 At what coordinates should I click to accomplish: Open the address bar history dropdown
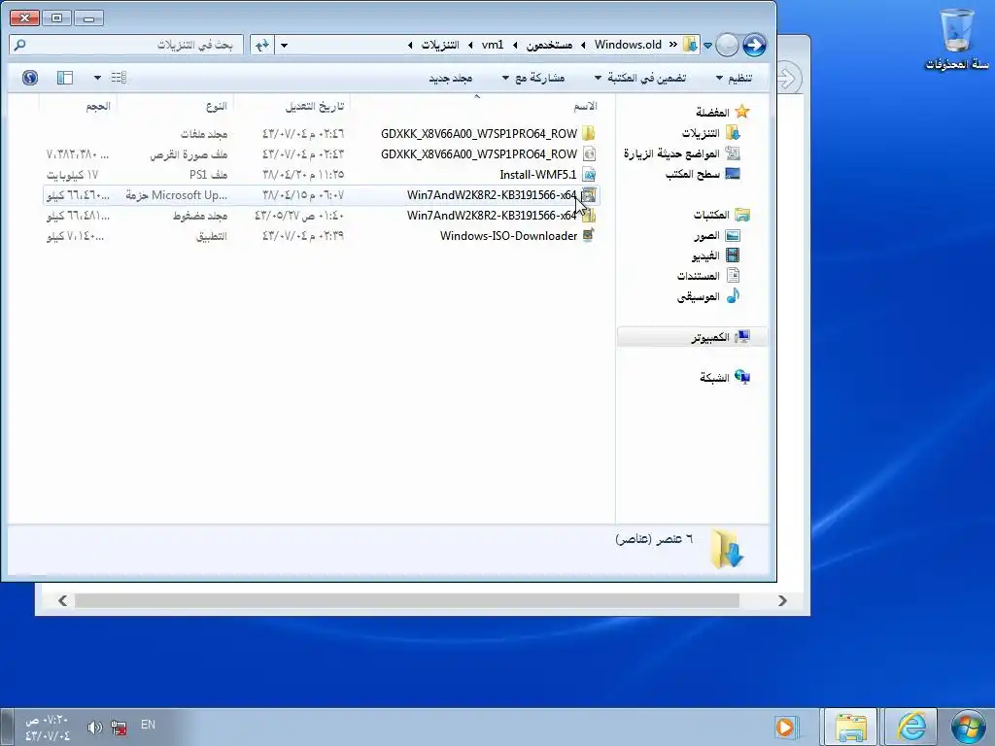[x=285, y=45]
